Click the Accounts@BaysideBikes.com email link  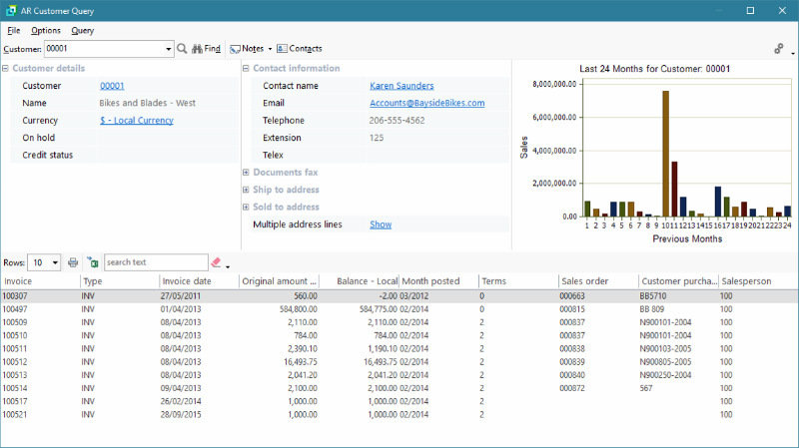(x=427, y=103)
